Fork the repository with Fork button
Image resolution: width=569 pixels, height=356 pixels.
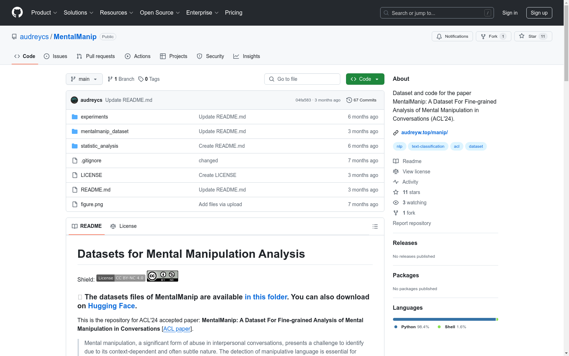(x=493, y=36)
